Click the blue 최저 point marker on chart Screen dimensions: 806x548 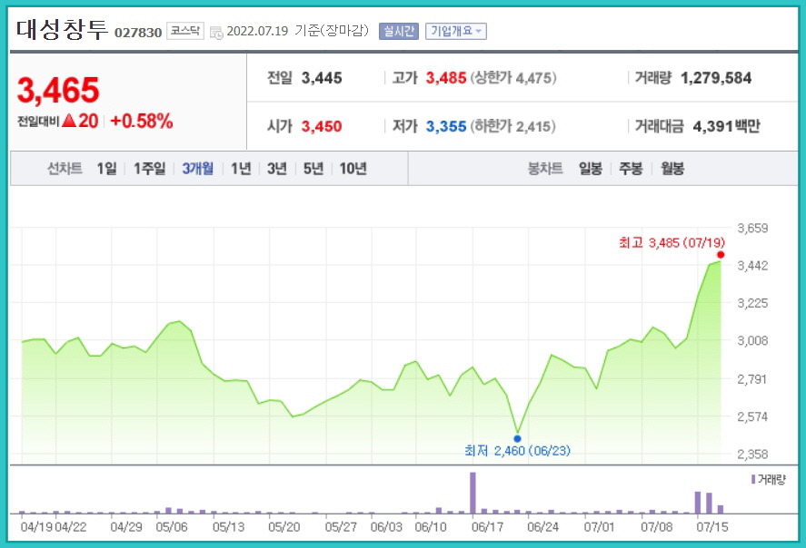pyautogui.click(x=517, y=439)
